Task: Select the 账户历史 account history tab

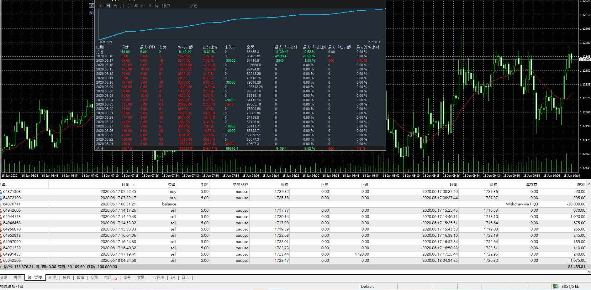Action: (35, 277)
